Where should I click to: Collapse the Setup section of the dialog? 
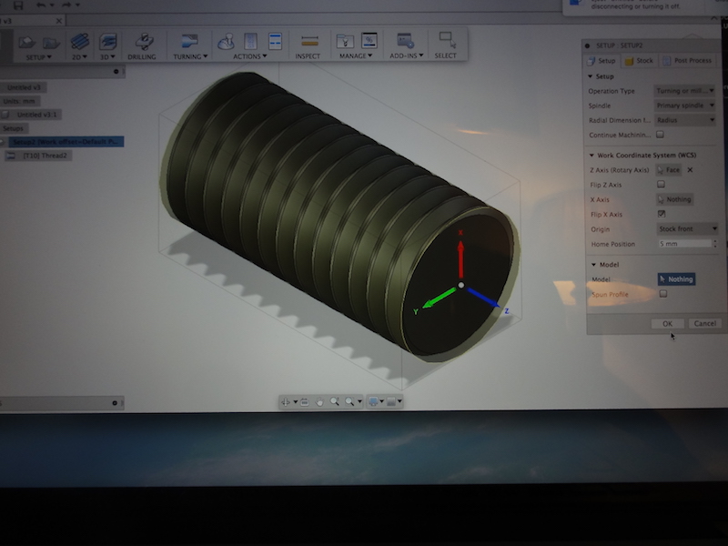point(590,76)
